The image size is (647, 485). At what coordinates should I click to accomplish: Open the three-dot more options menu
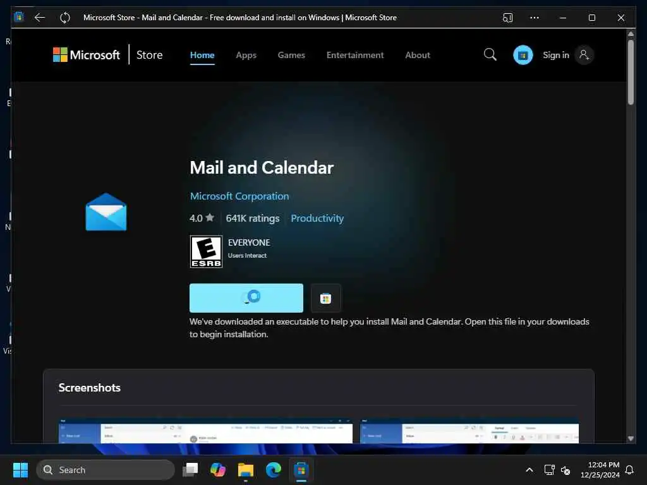pos(535,18)
